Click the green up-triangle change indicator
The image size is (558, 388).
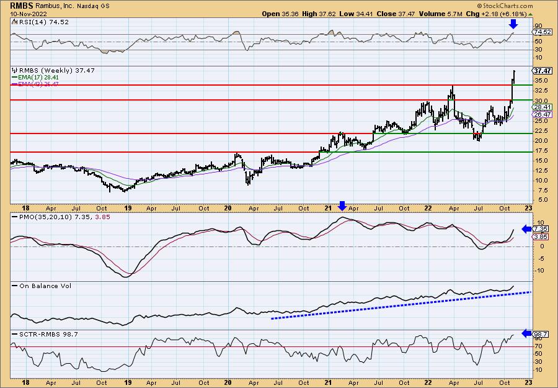(x=530, y=14)
